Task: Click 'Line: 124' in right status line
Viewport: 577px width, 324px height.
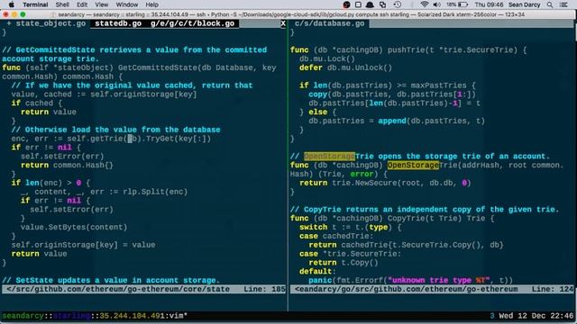Action: (x=553, y=289)
